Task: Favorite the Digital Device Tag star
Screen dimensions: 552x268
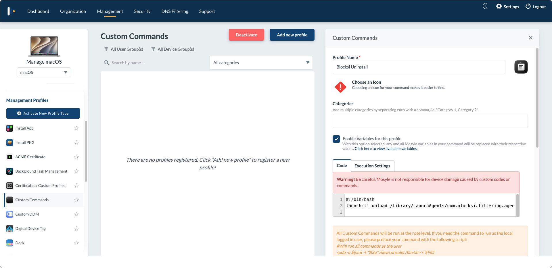Action: point(76,228)
